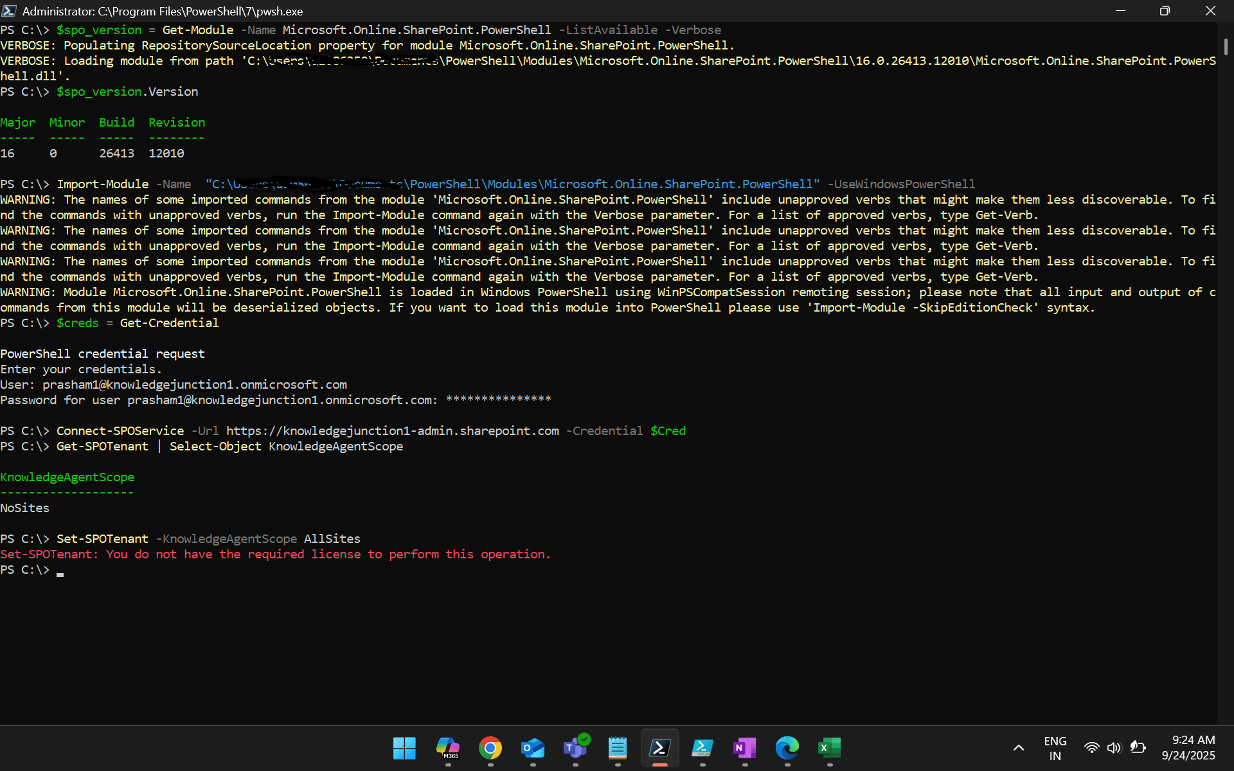Launch Google Chrome from the taskbar

pyautogui.click(x=490, y=749)
